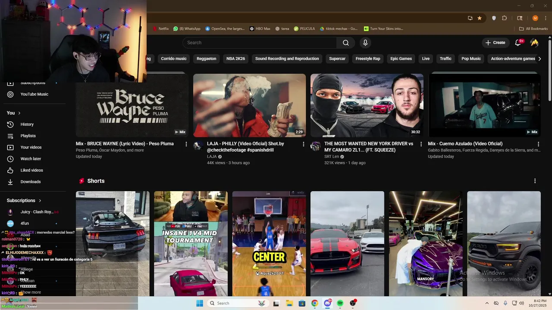The width and height of the screenshot is (552, 310).
Task: Bookmark this page with the star icon
Action: [480, 18]
